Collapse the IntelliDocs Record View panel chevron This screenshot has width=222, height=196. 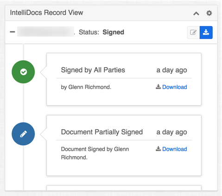coord(196,13)
